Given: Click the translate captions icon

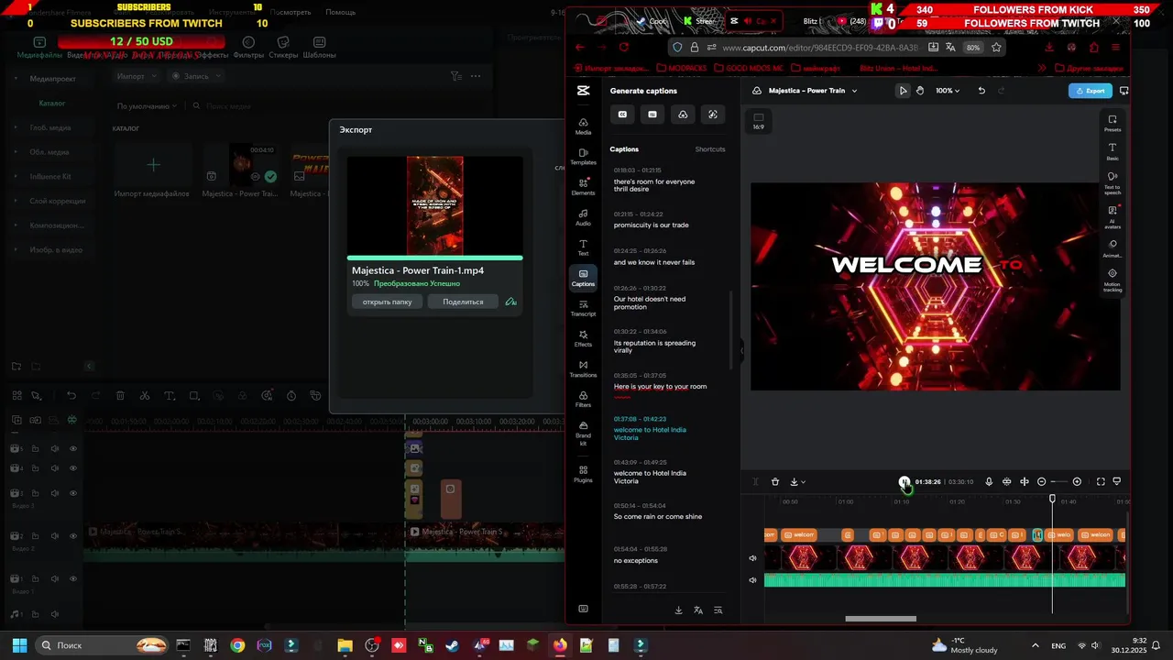Looking at the screenshot, I should click(x=698, y=610).
